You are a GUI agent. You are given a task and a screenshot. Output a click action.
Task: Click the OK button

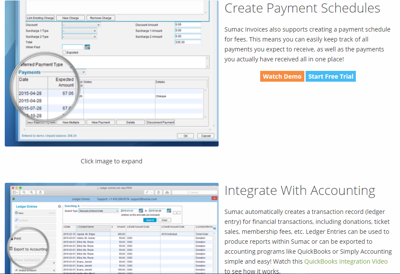pos(185,136)
